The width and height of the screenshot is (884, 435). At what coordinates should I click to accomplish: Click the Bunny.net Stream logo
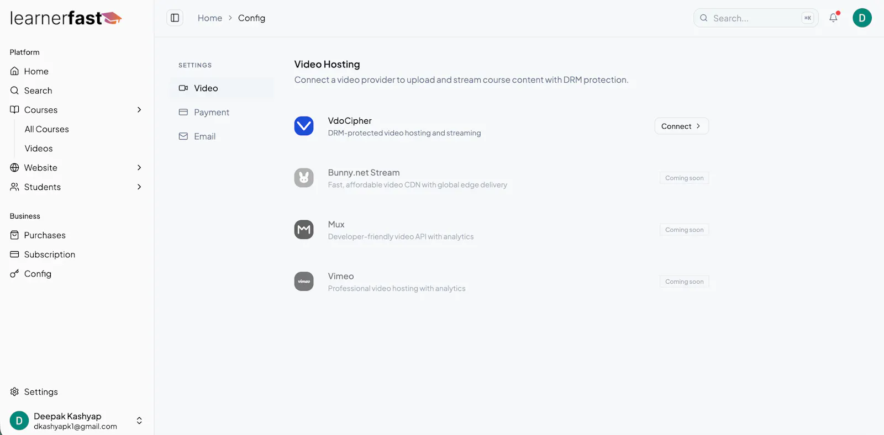[304, 178]
